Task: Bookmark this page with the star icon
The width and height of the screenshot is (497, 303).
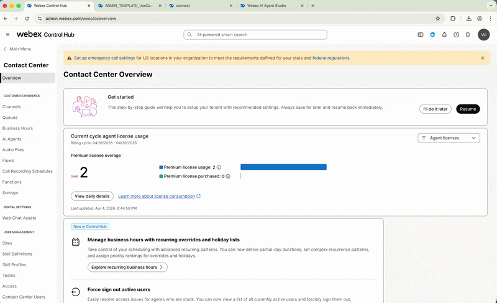Action: [438, 19]
